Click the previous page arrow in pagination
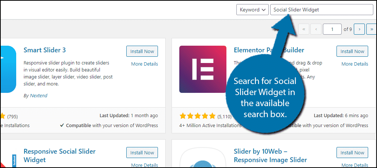 coord(316,29)
